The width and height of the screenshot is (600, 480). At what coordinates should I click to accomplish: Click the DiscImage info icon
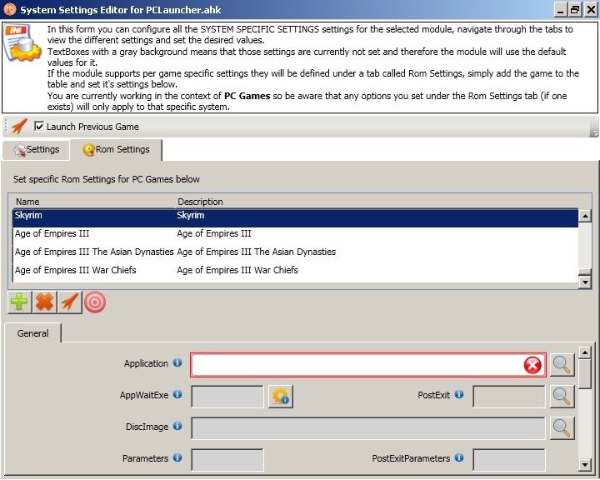click(177, 426)
